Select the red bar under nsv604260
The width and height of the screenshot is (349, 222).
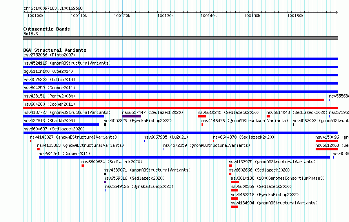point(180,108)
